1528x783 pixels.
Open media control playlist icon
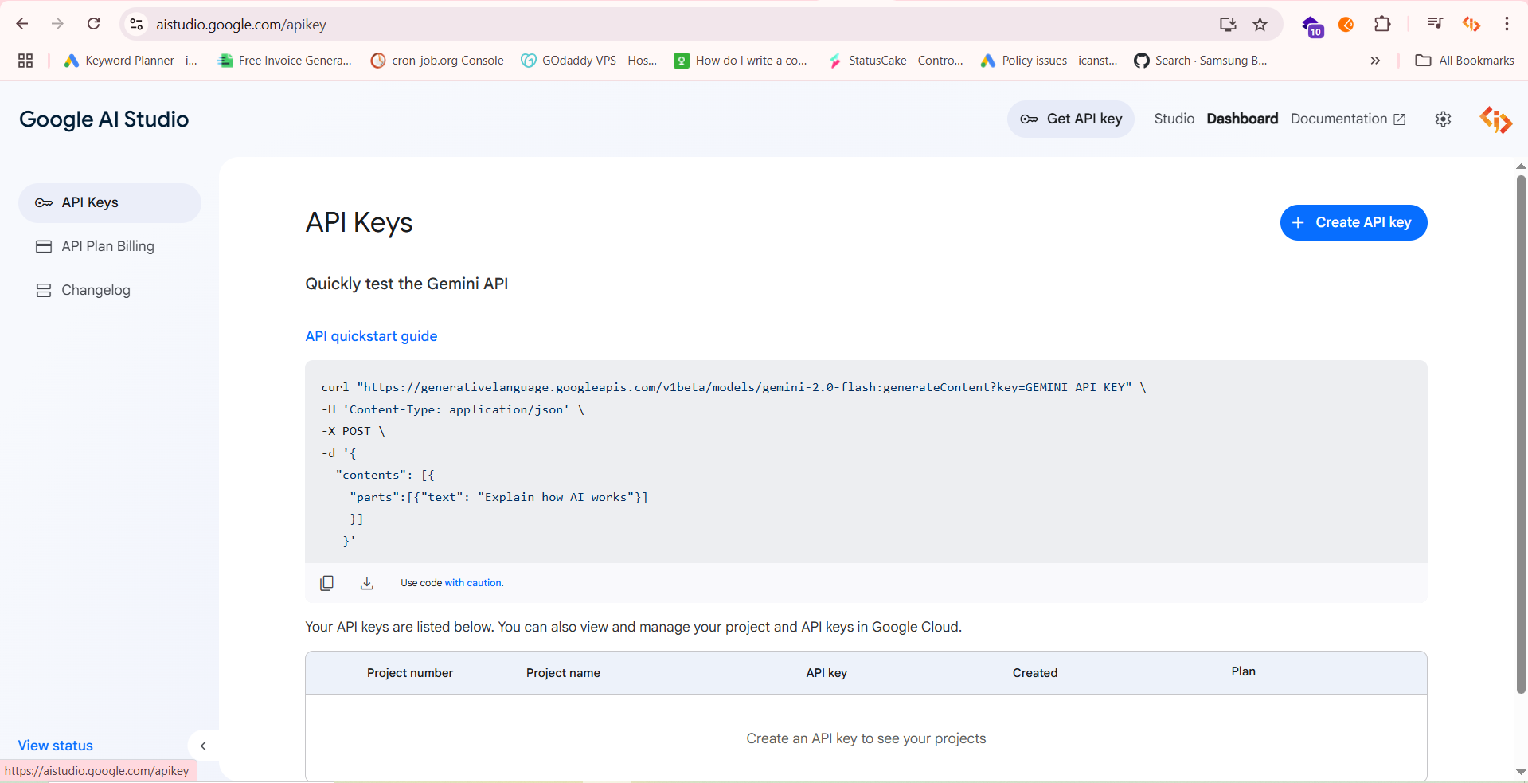1435,24
